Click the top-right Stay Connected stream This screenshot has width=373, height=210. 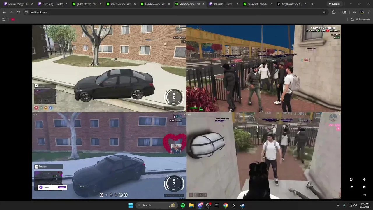(x=264, y=69)
